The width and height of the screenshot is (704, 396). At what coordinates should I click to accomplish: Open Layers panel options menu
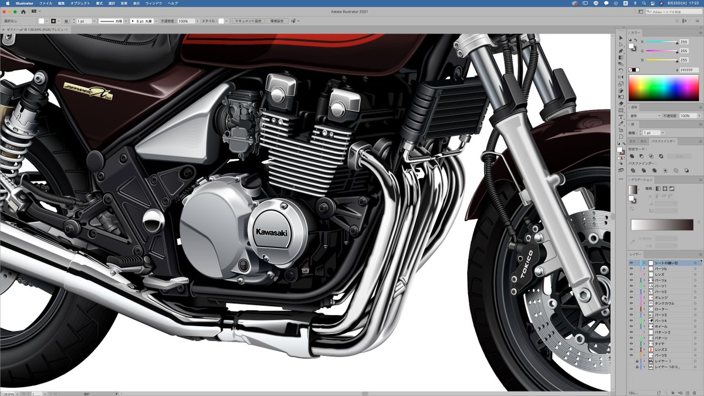700,255
